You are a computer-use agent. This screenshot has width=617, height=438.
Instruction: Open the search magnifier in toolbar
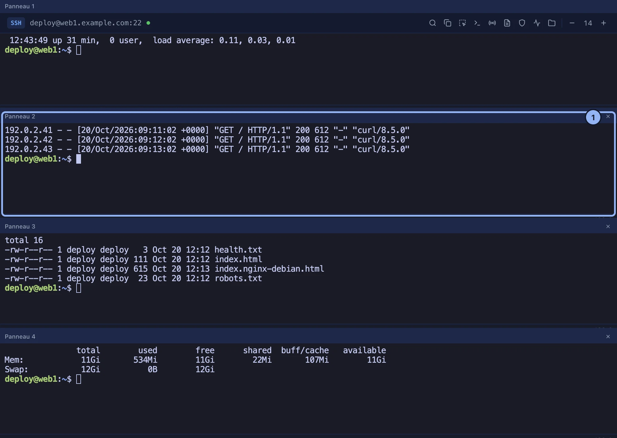point(432,23)
